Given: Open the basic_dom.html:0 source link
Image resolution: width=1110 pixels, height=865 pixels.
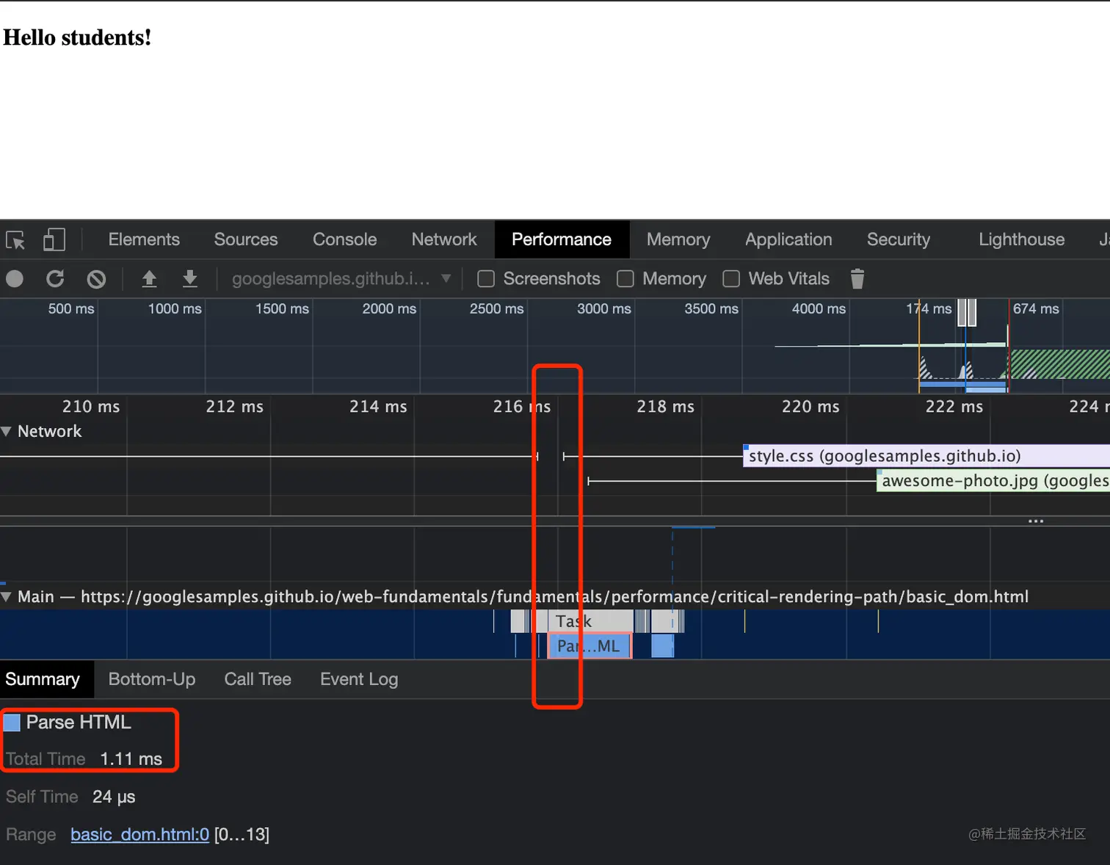Looking at the screenshot, I should point(140,835).
